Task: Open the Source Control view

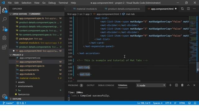Action: pyautogui.click(x=4, y=29)
